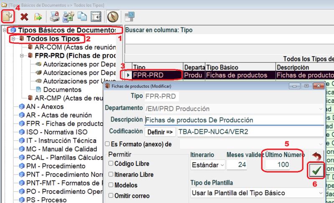Select Documentos under FPR-PRD
The width and height of the screenshot is (334, 203).
pos(62,90)
